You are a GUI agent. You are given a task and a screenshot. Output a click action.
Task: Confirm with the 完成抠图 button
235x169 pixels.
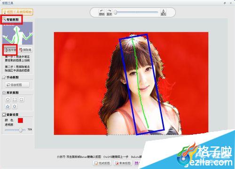(102, 163)
